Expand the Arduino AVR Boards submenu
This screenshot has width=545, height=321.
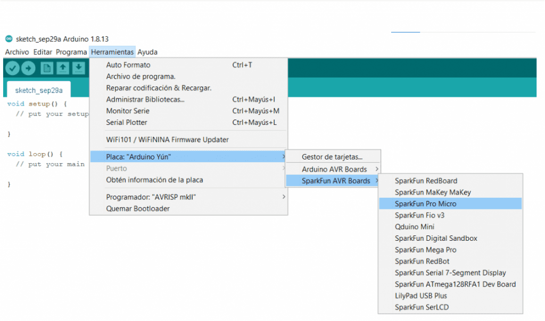pos(334,169)
